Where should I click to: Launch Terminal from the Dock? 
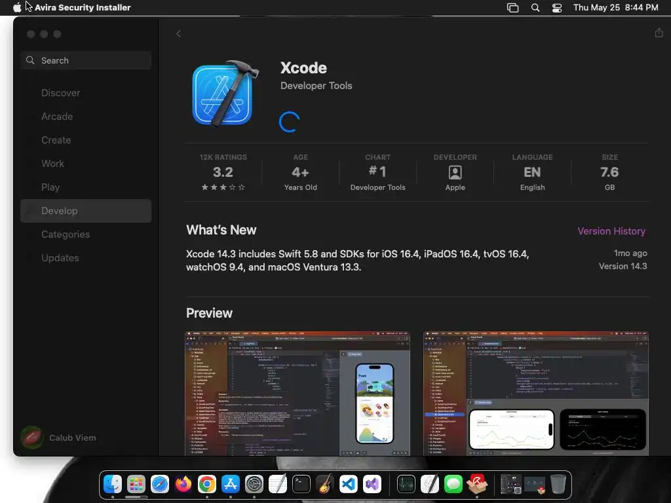[301, 484]
